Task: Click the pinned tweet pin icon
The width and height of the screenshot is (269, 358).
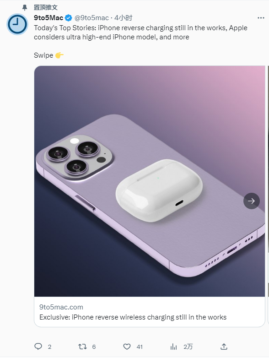Action: click(x=25, y=7)
